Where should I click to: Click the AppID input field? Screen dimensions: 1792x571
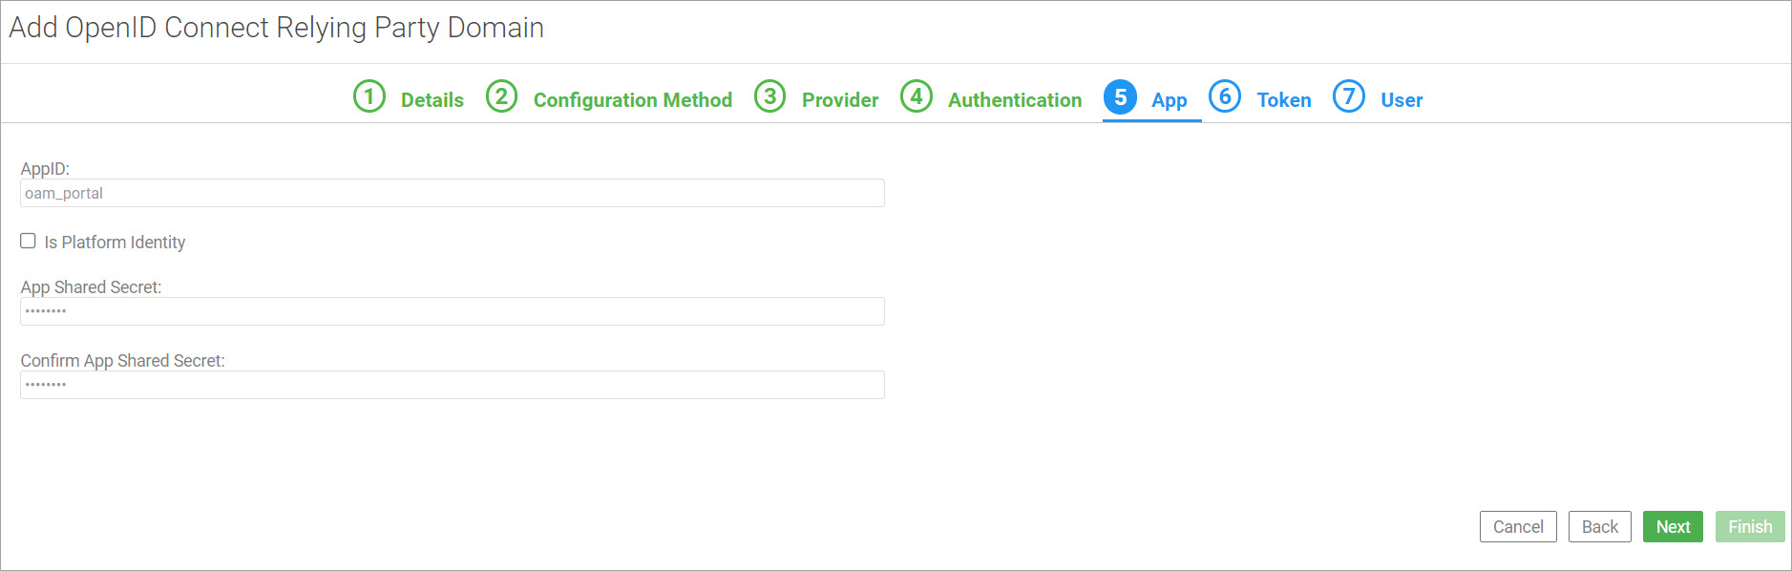click(453, 193)
